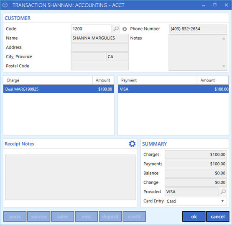Click inside the Receipt Notes text area
The width and height of the screenshot is (232, 225).
(x=70, y=177)
